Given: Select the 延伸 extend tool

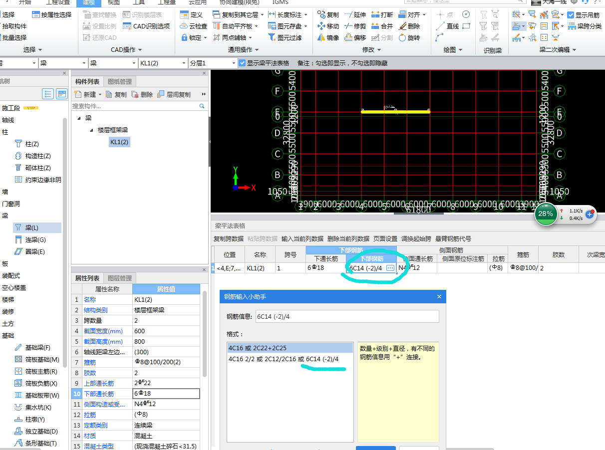Looking at the screenshot, I should [355, 15].
